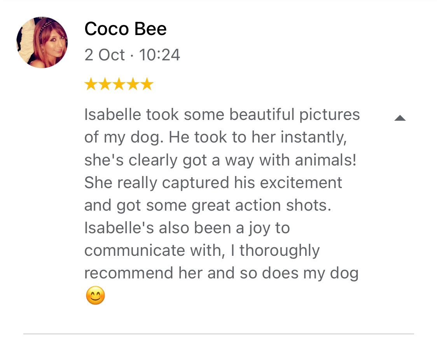Collapse the review with the up arrow
Viewport: 437px width, 352px height.
click(400, 118)
